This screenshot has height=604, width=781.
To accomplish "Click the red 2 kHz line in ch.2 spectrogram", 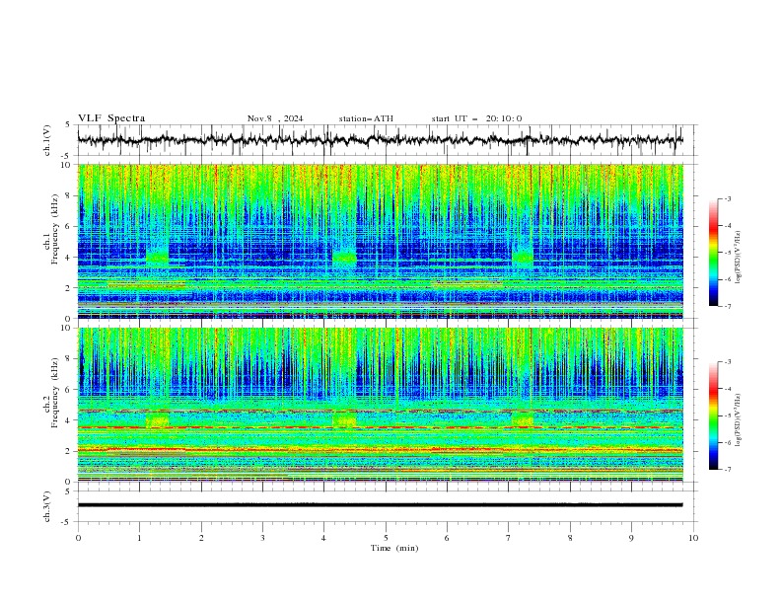I will coord(381,450).
